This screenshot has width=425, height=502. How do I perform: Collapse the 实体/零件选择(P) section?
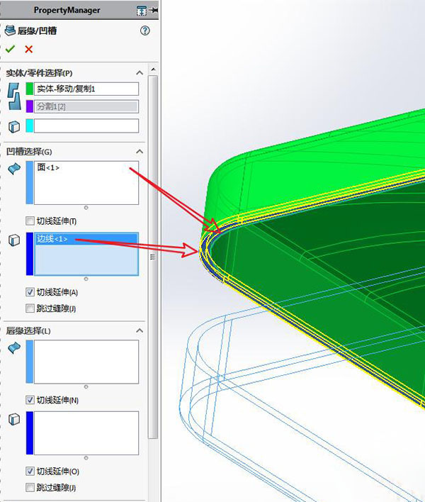point(140,73)
